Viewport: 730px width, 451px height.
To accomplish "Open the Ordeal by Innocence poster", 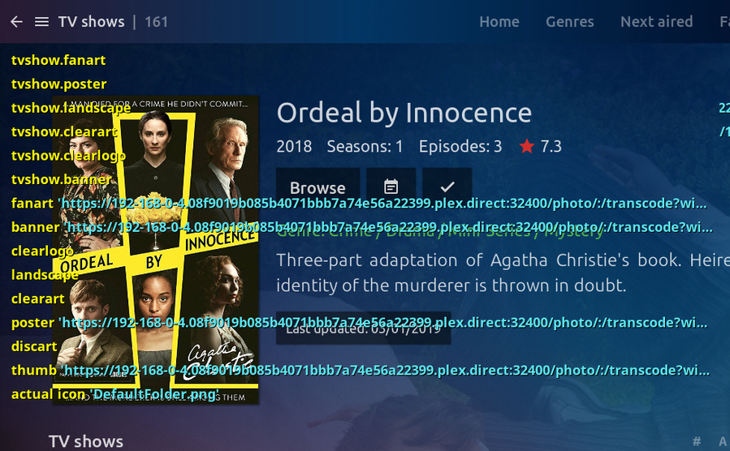I will point(155,249).
